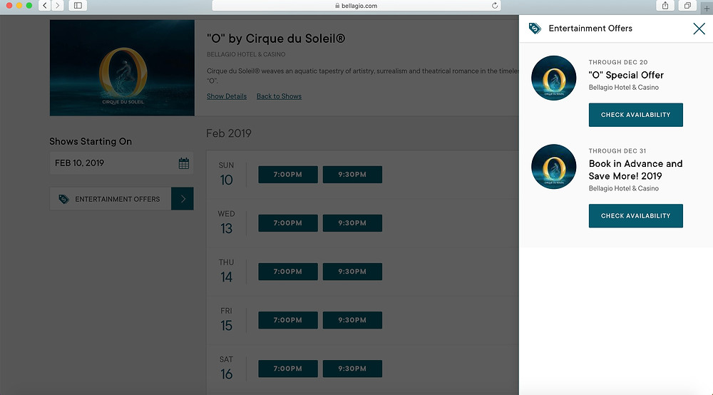Screen dimensions: 713x395
Task: Open the Show Details link
Action: pyautogui.click(x=227, y=96)
